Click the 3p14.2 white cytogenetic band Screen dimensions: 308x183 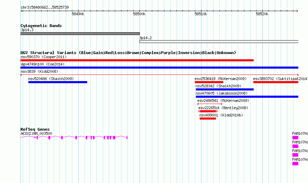[219, 42]
